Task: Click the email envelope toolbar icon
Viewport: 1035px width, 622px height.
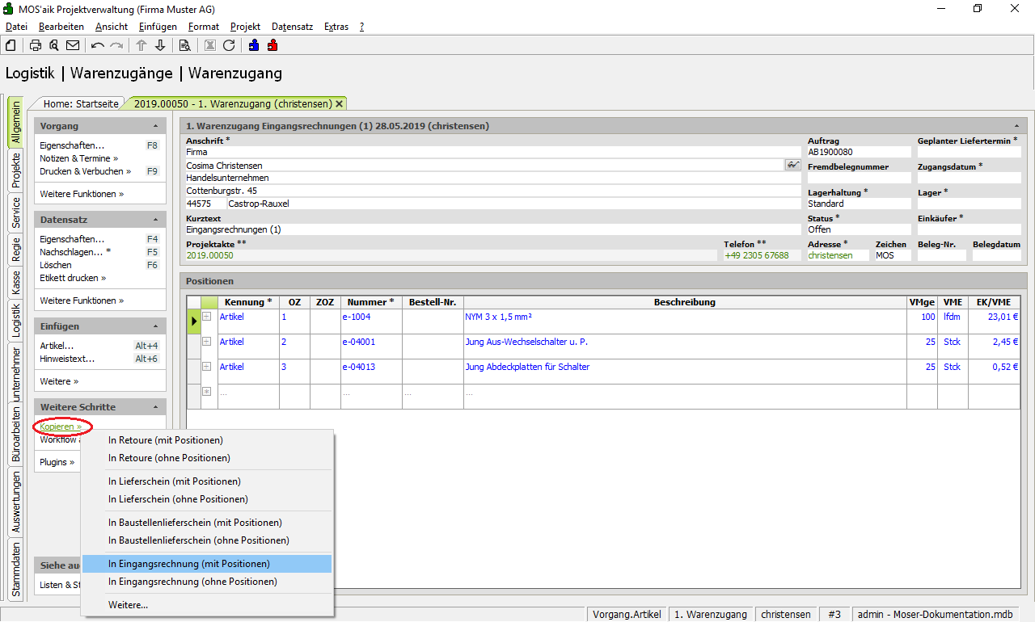Action: tap(73, 45)
